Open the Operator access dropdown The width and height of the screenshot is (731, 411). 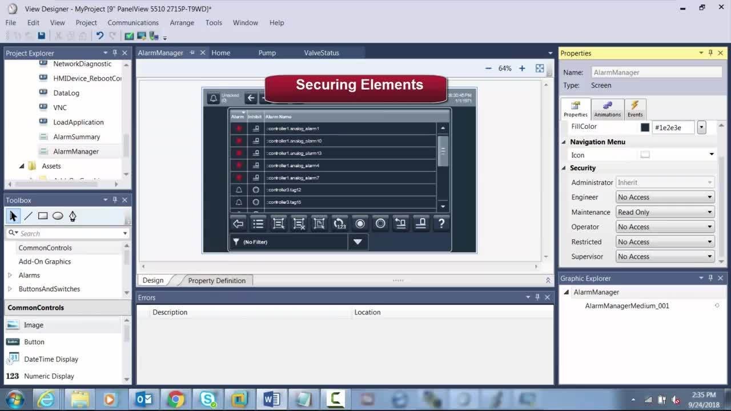tap(665, 227)
